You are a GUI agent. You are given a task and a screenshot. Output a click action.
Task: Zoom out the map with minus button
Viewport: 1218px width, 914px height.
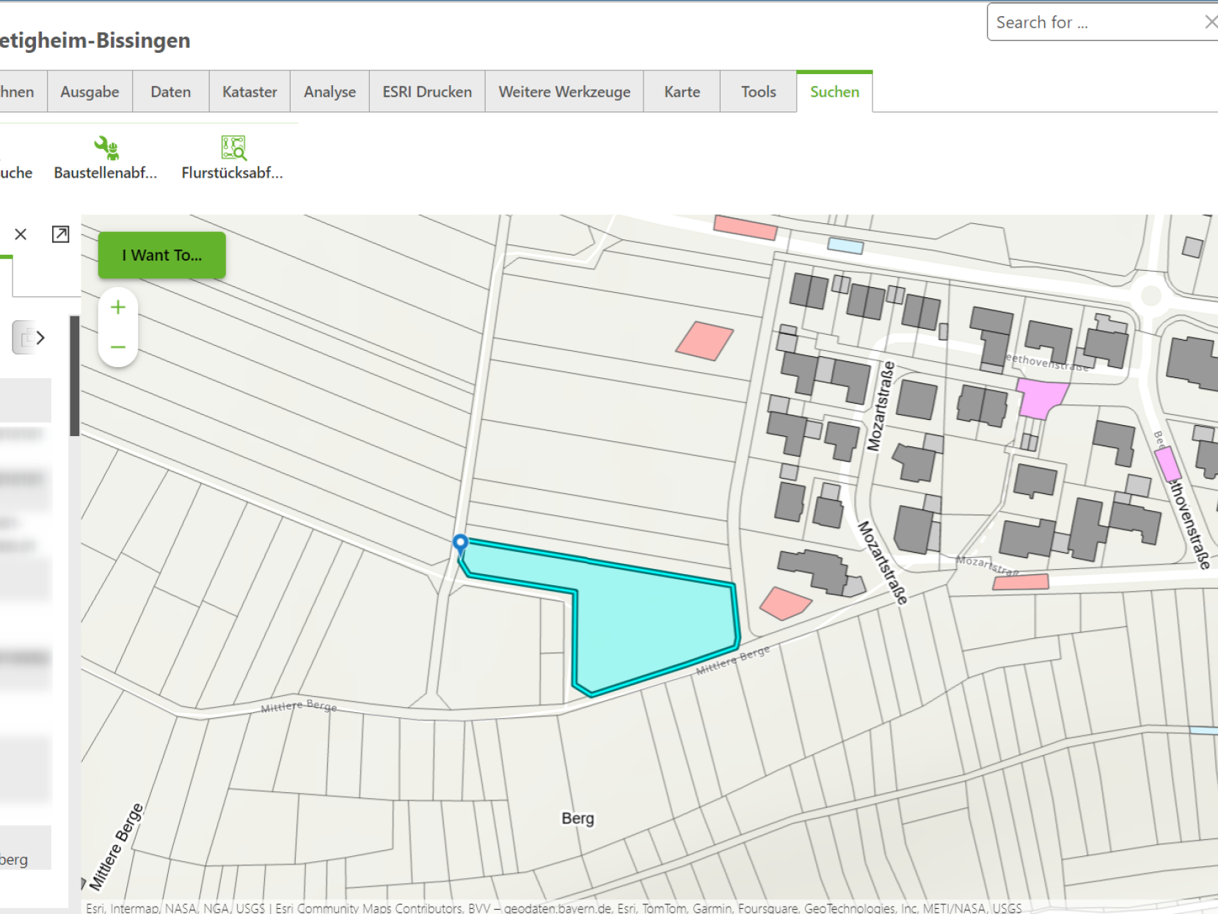(118, 347)
